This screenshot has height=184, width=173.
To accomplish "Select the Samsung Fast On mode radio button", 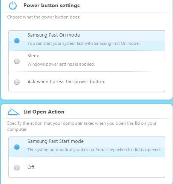I will 17,41.
